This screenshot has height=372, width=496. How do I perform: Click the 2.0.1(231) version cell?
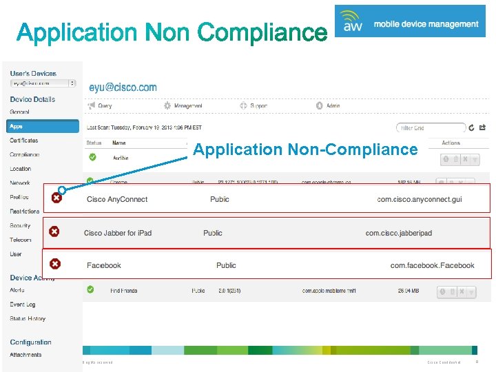[x=229, y=291]
